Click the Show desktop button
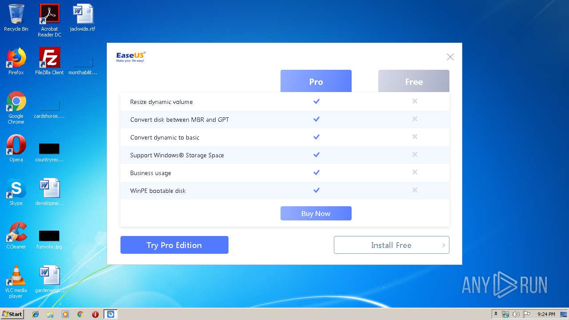This screenshot has width=569, height=320. (565, 314)
